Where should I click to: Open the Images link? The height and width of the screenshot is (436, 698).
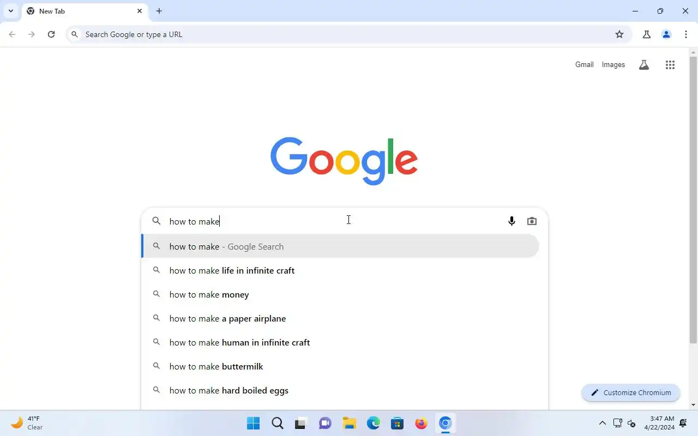coord(613,64)
